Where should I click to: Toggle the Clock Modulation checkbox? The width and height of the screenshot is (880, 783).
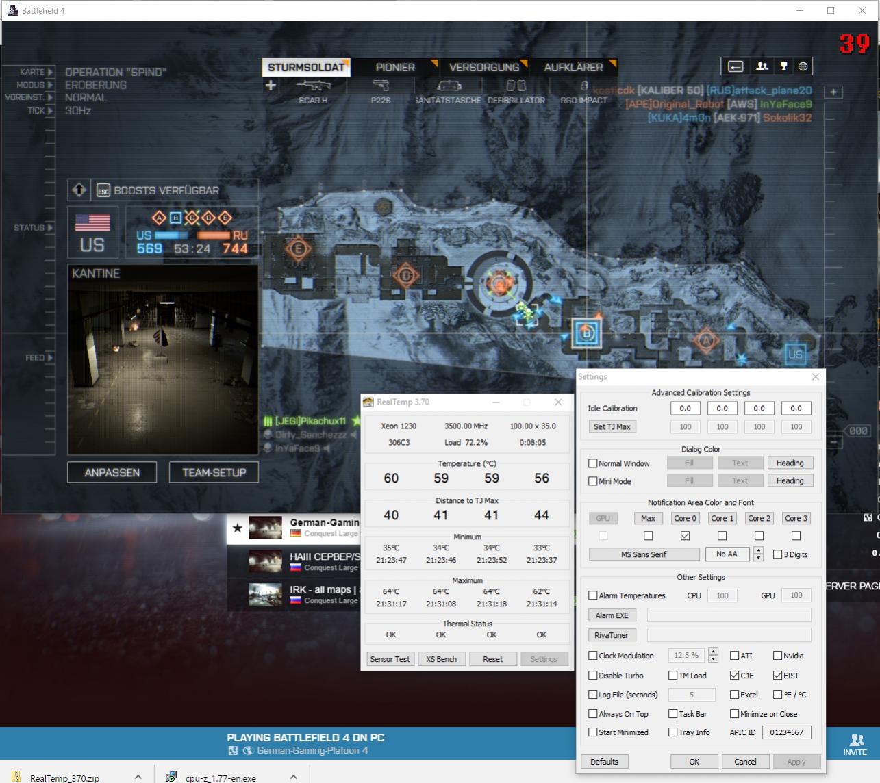point(593,656)
